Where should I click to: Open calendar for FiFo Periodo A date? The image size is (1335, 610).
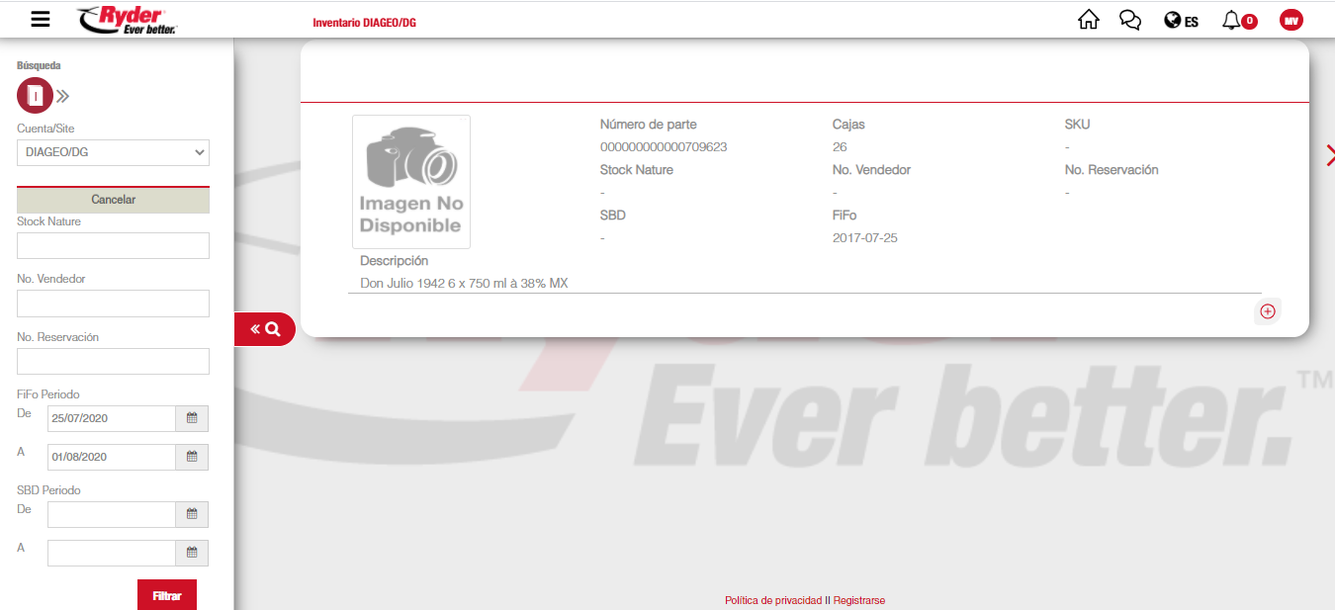192,457
